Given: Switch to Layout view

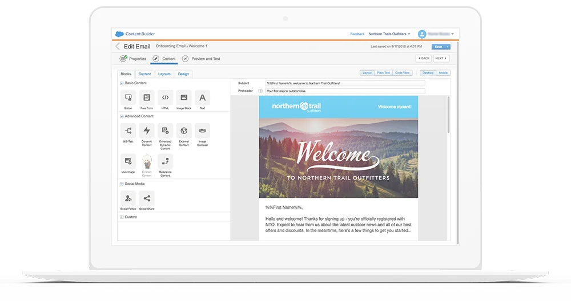Looking at the screenshot, I should pos(367,73).
